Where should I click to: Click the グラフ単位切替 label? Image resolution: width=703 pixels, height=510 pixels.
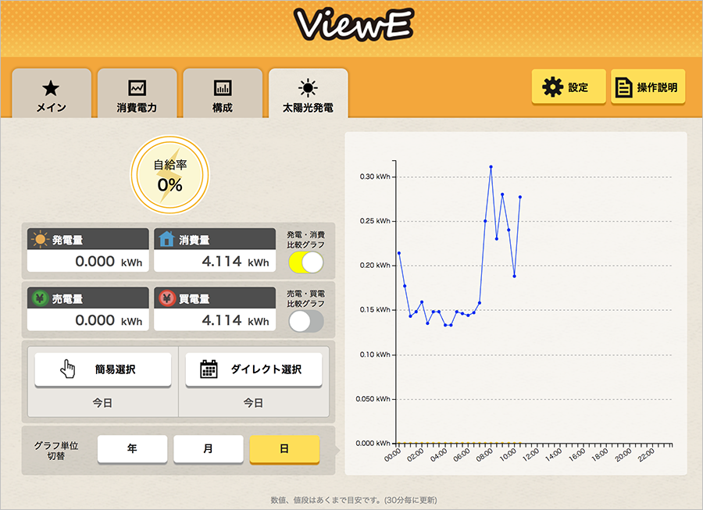pyautogui.click(x=56, y=451)
